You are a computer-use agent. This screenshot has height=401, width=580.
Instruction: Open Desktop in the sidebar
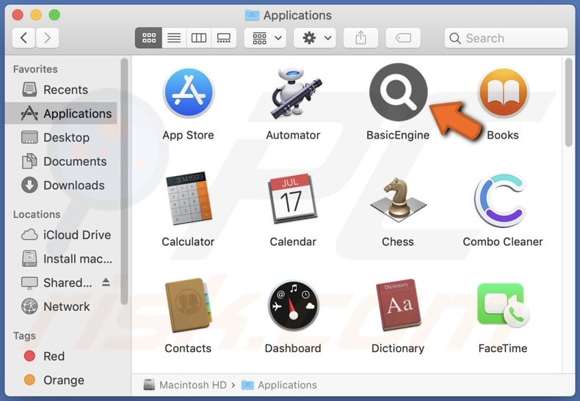61,137
